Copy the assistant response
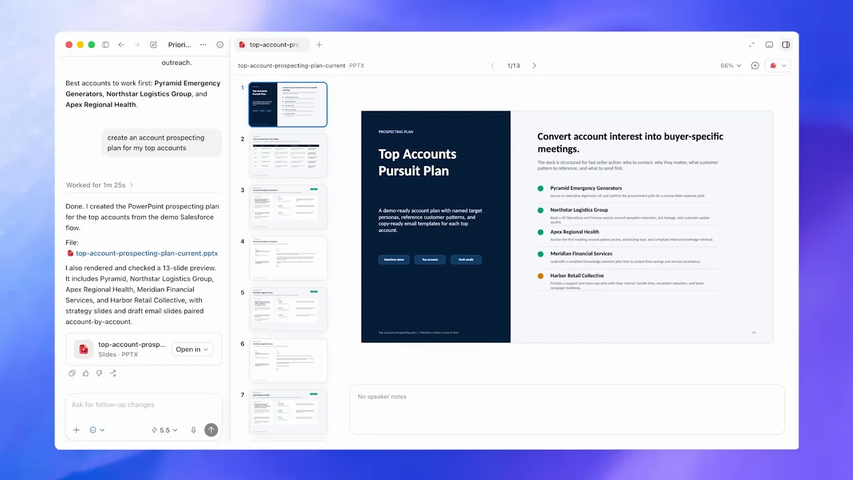 pyautogui.click(x=72, y=373)
